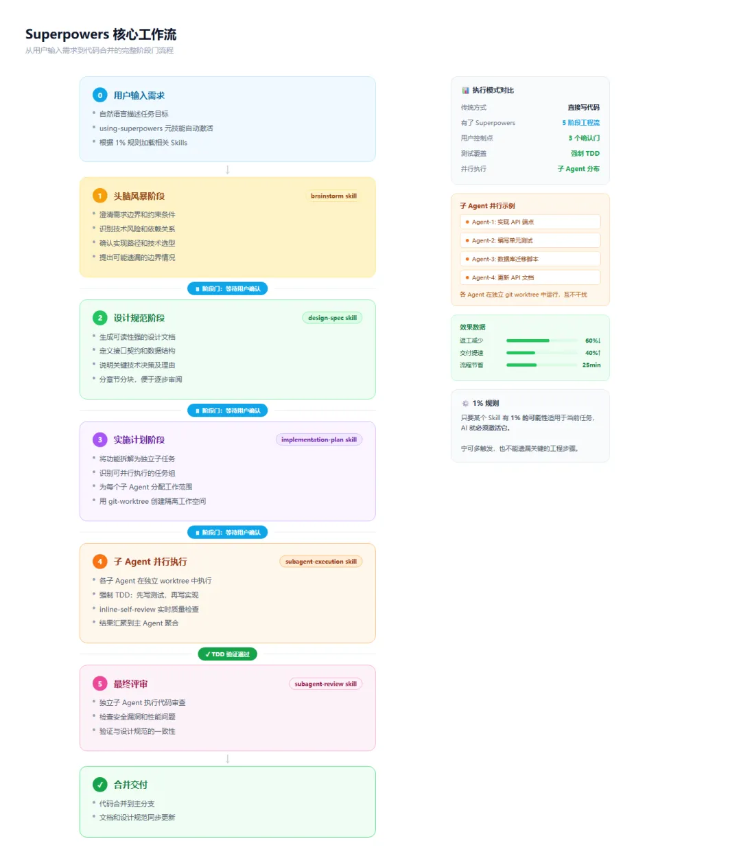
Task: Click the orange bullet dot of Agent-1
Action: (467, 222)
